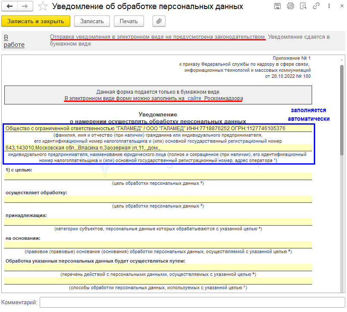The width and height of the screenshot is (347, 312).
Task: Click the 'Комментарий:' label
Action: click(x=19, y=302)
